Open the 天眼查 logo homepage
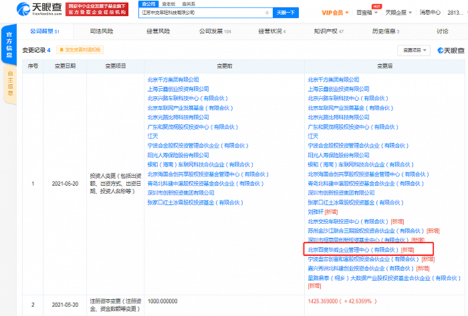 pos(39,9)
